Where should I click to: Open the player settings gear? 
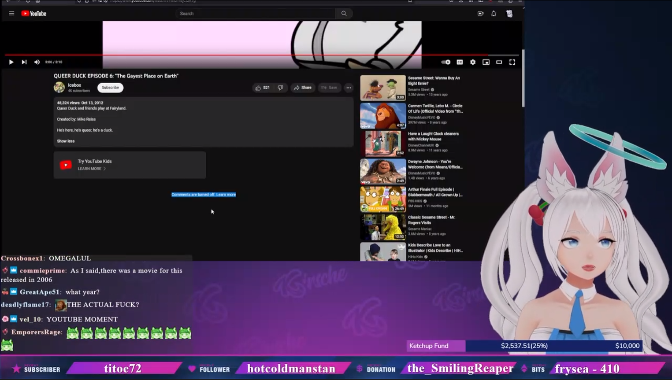473,62
